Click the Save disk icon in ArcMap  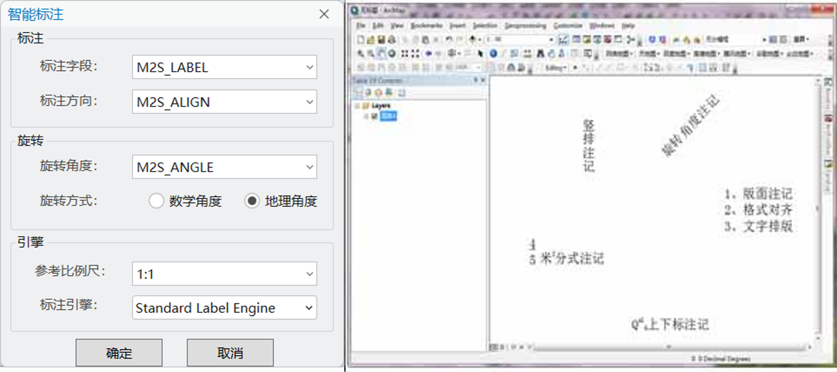click(x=381, y=40)
